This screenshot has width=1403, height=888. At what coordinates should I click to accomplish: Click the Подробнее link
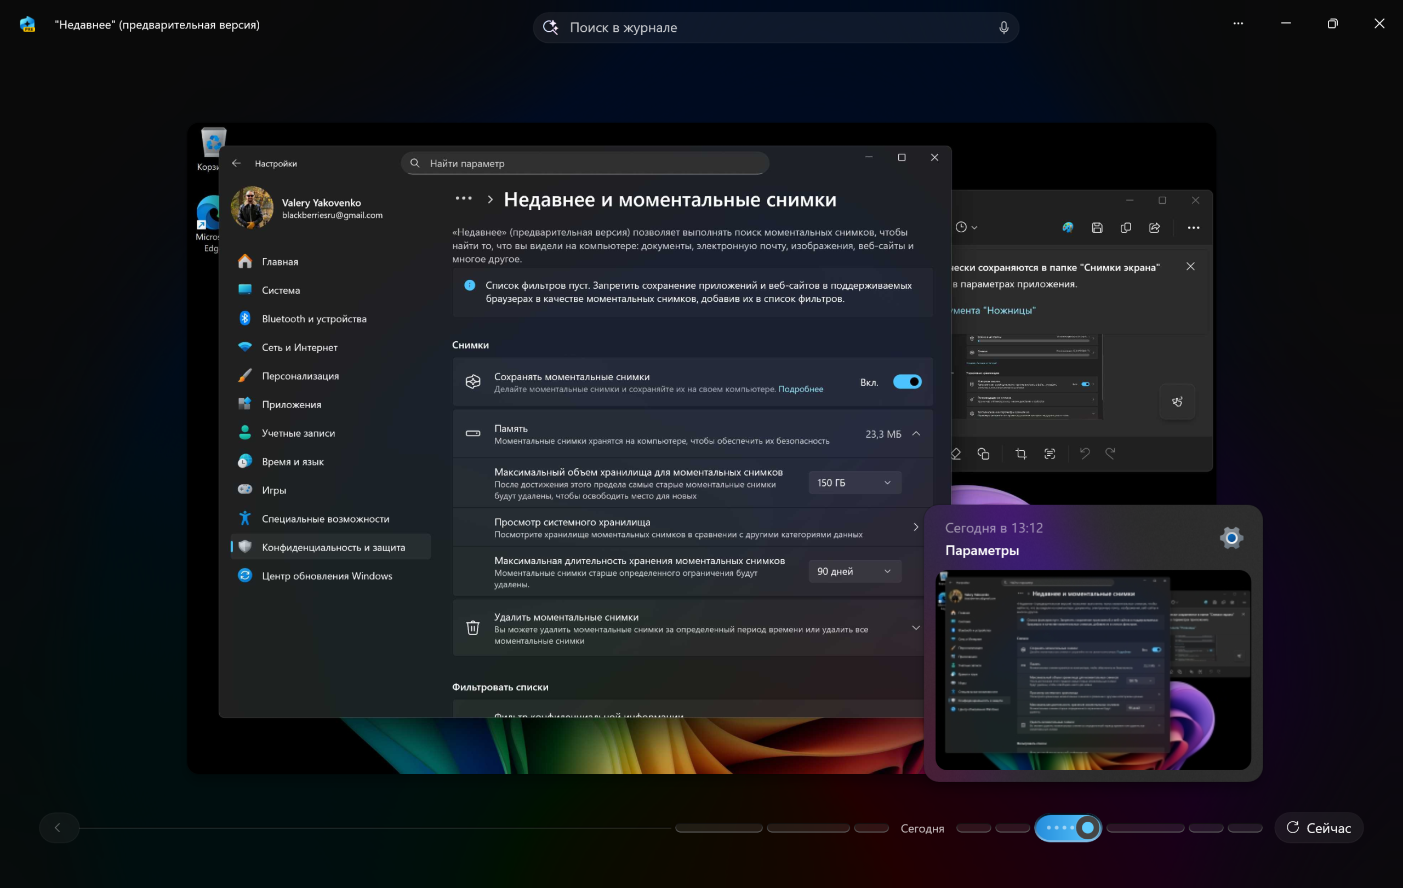(x=801, y=389)
